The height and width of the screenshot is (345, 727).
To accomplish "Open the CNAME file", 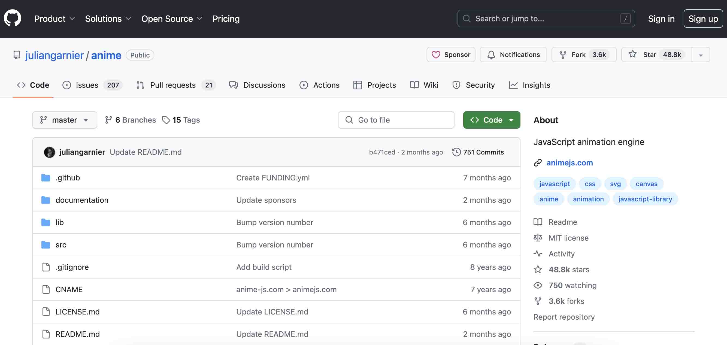I will (69, 289).
